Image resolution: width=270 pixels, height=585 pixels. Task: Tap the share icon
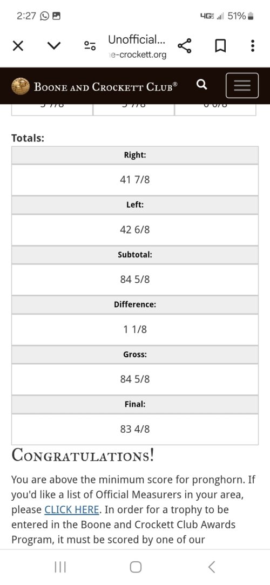(185, 46)
